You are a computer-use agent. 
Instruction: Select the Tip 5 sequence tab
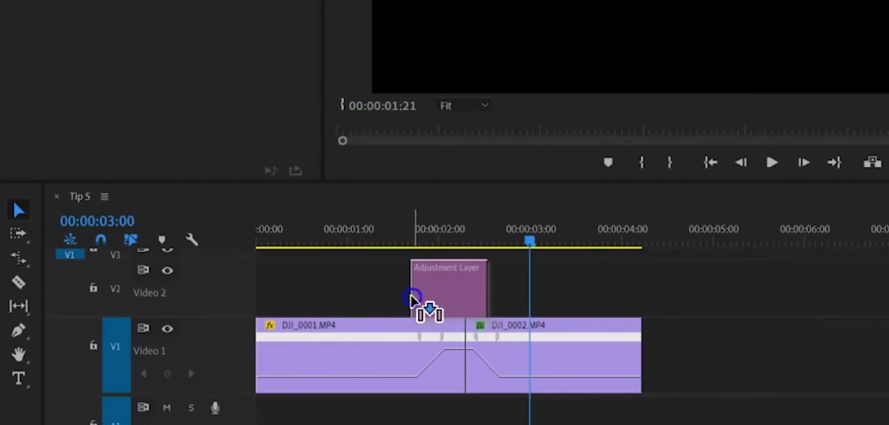click(x=80, y=197)
